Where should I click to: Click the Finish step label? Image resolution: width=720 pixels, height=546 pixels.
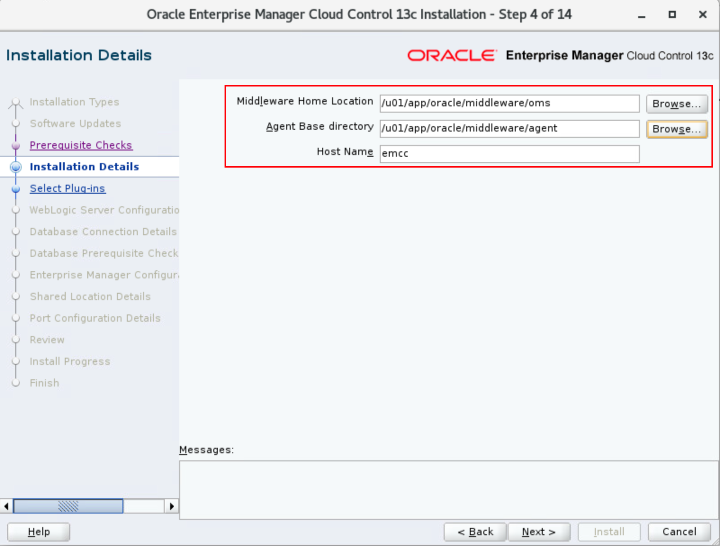(44, 383)
